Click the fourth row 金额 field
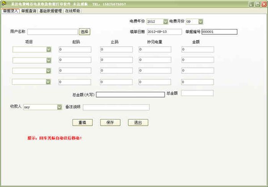 coord(197,82)
